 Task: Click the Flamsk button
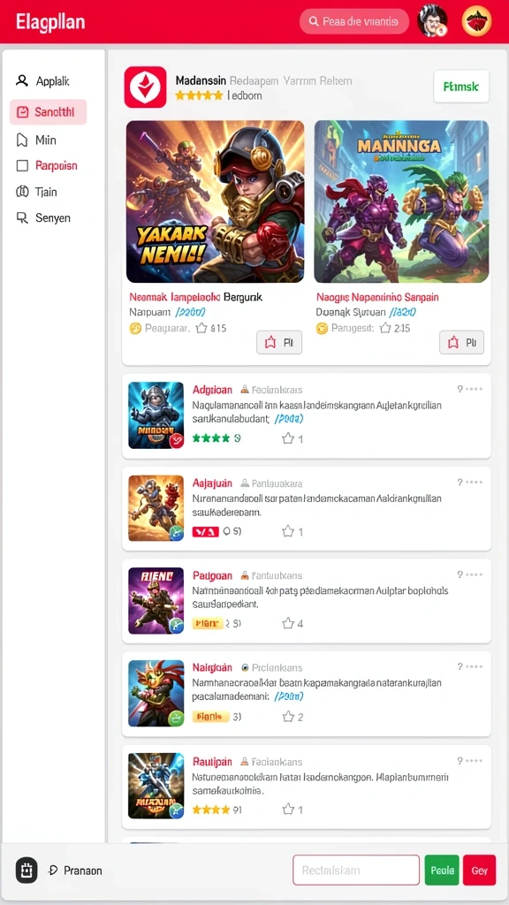pyautogui.click(x=461, y=87)
